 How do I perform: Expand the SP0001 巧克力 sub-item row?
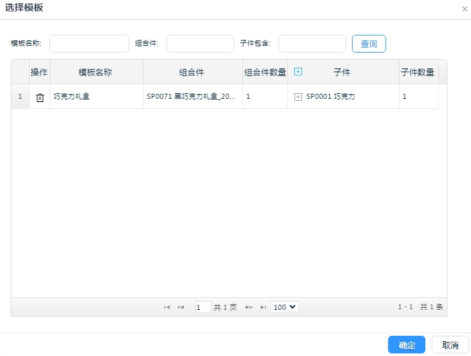tap(298, 97)
